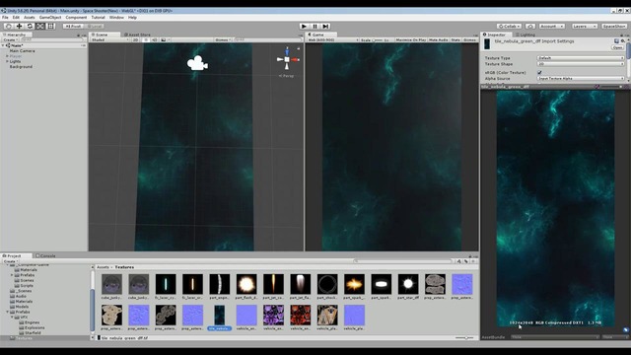This screenshot has height=355, width=631.
Task: Open Texture Shape dropdown
Action: [581, 64]
